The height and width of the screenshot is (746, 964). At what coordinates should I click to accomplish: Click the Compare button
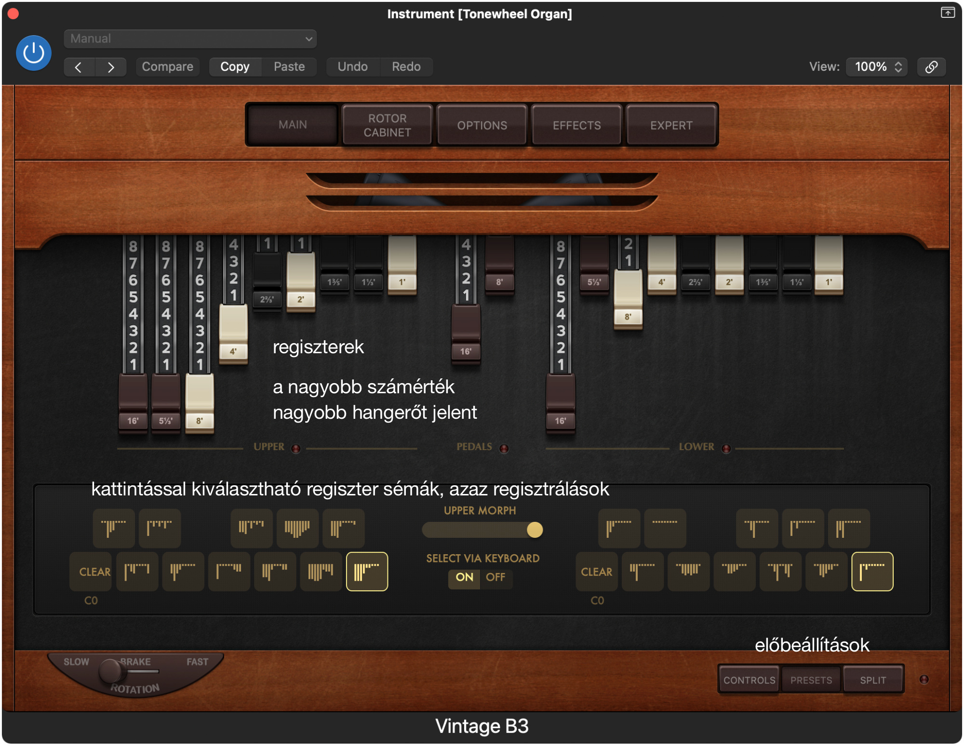pos(167,67)
